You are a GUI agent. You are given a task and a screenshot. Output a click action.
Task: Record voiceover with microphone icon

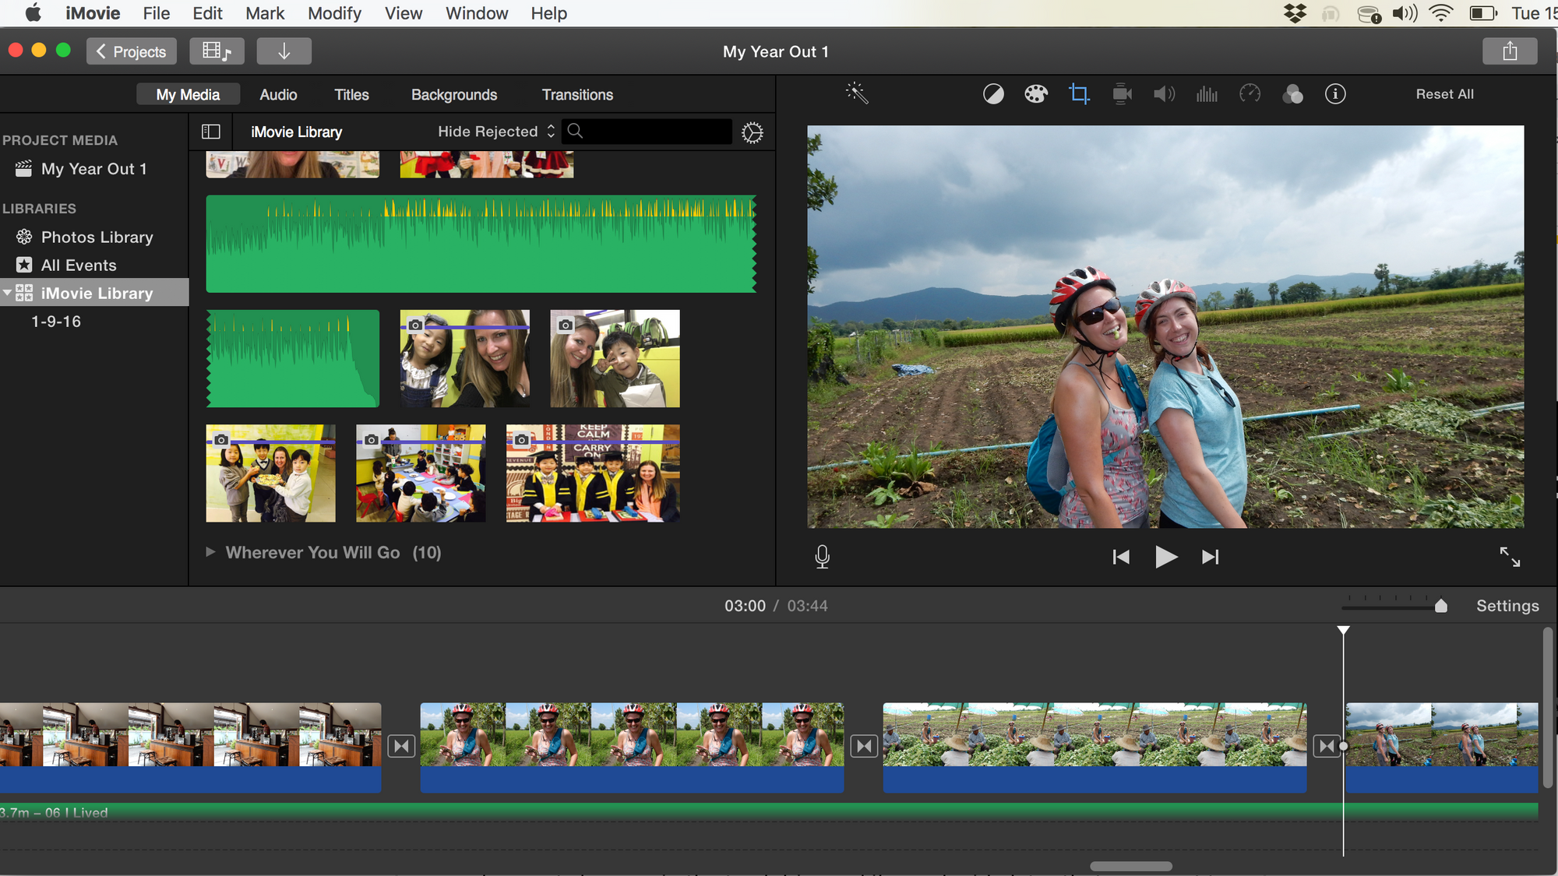click(x=822, y=557)
